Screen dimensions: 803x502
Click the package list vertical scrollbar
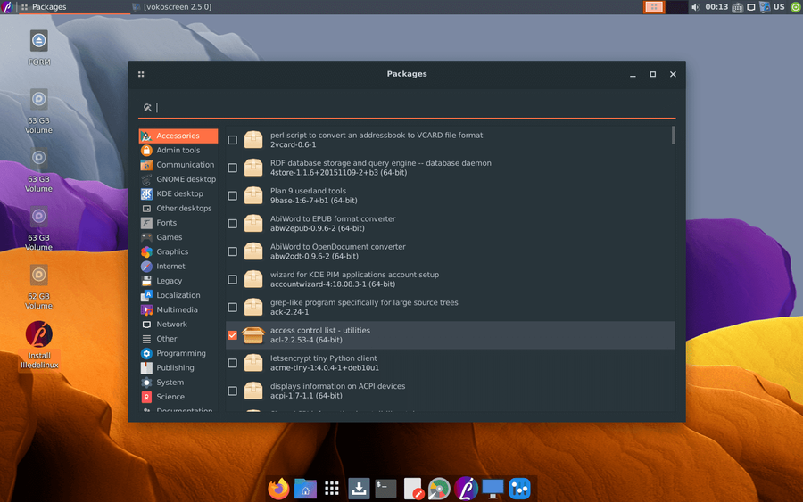(x=673, y=135)
